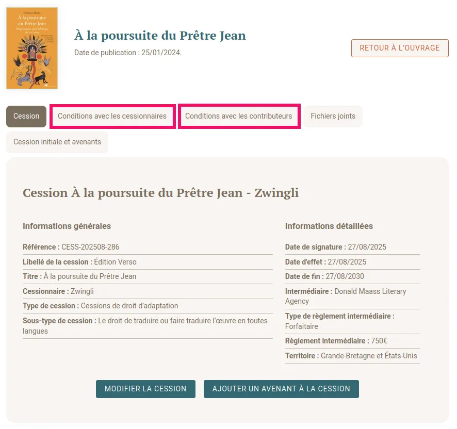Click the publication date text

tap(128, 53)
